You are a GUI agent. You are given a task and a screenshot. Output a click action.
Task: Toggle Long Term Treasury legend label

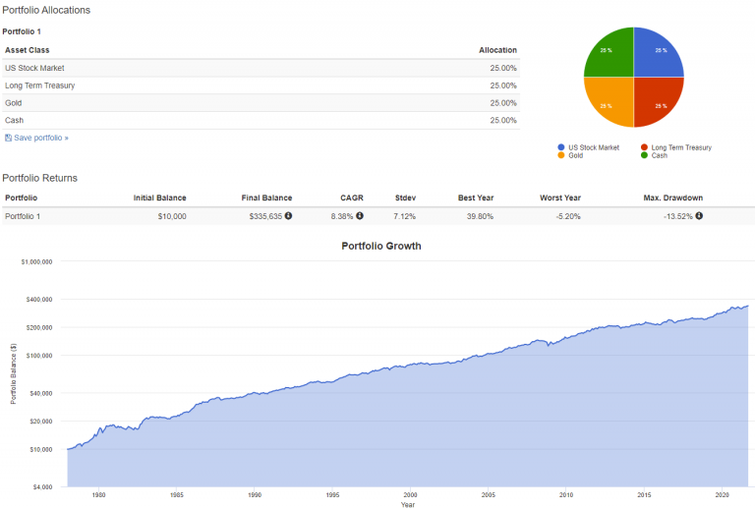[682, 147]
